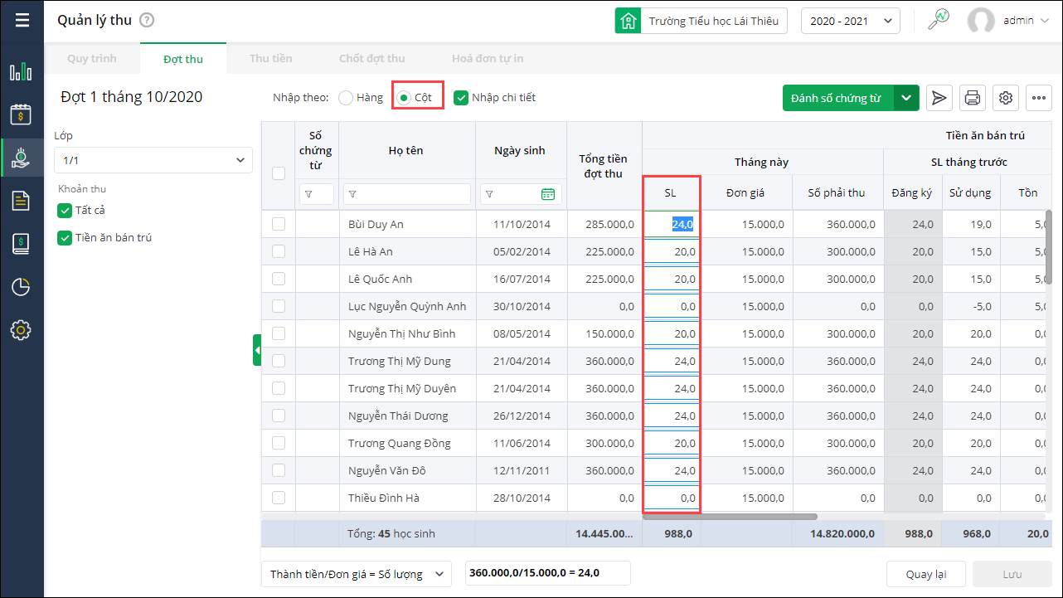
Task: Open the bar chart dashboard icon
Action: [21, 71]
